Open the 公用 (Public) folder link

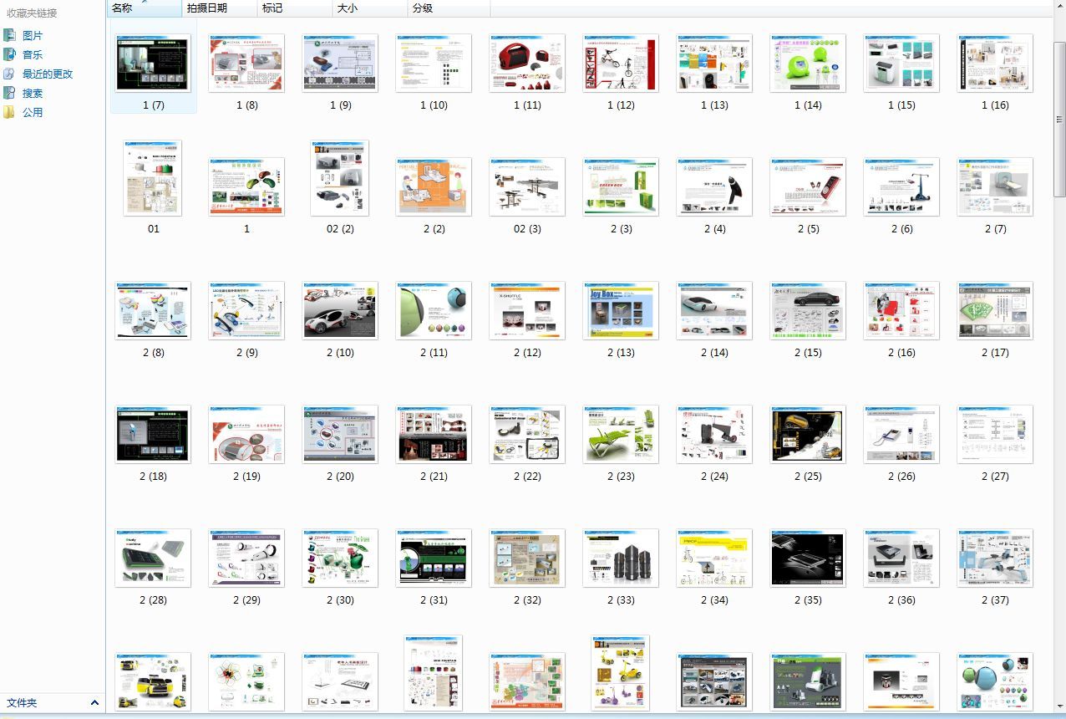tap(32, 112)
